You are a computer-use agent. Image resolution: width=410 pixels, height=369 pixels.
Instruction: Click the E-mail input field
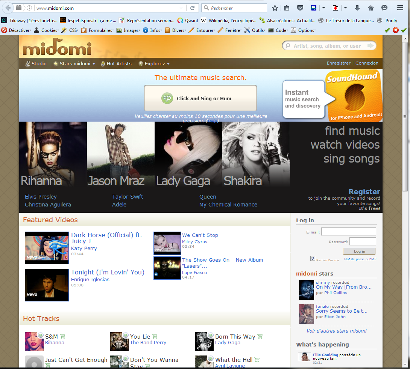(348, 232)
